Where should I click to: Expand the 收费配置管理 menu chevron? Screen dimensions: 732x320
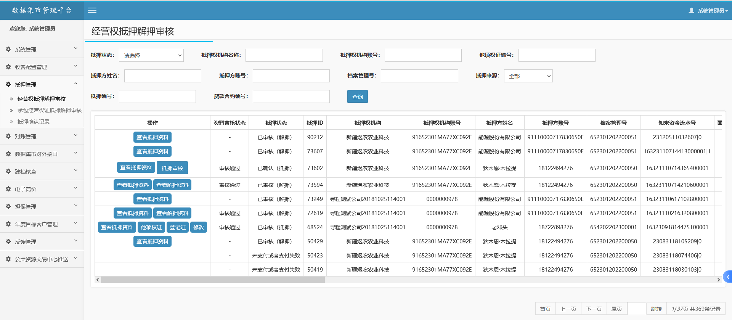point(75,66)
